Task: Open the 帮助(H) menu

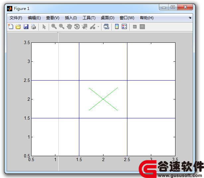Action: point(147,18)
